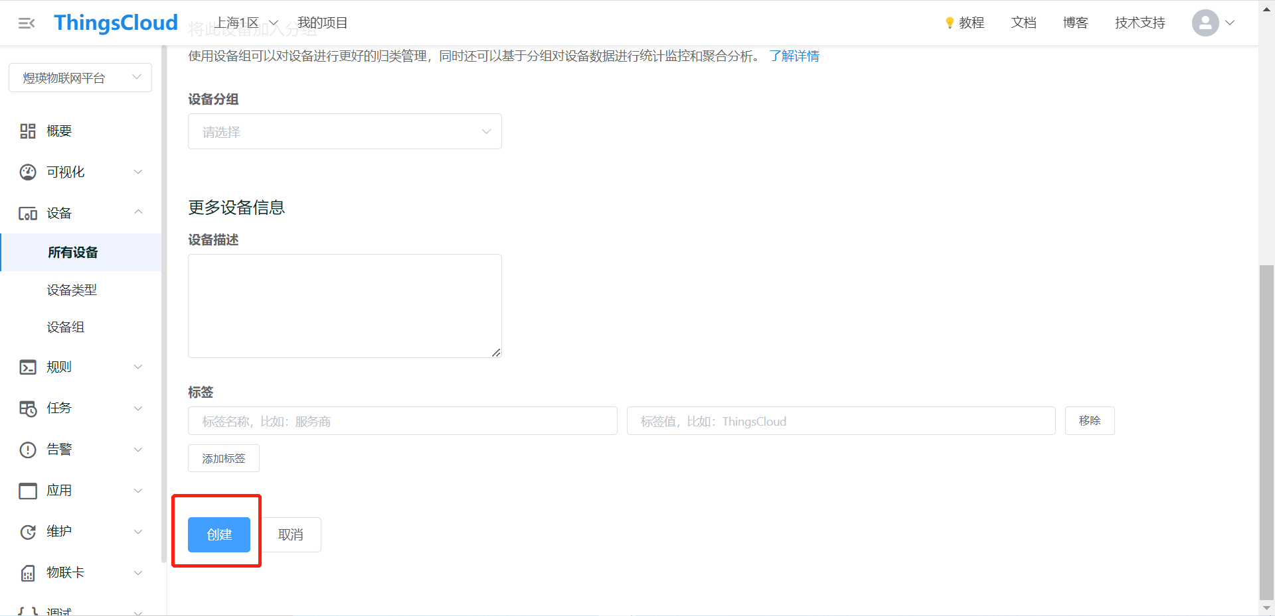Click the 任务 schedule icon

click(28, 408)
